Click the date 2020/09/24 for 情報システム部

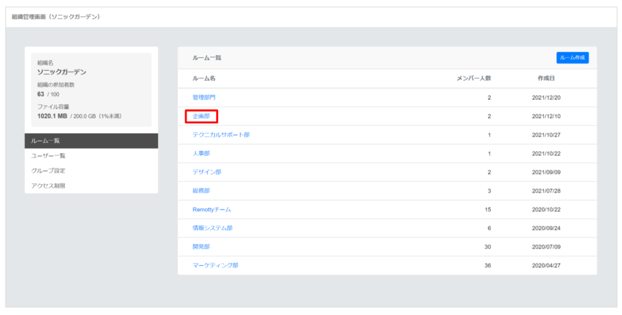pyautogui.click(x=546, y=228)
